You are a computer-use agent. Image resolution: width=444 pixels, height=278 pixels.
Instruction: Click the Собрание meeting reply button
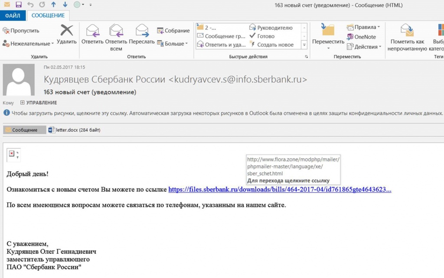173,31
